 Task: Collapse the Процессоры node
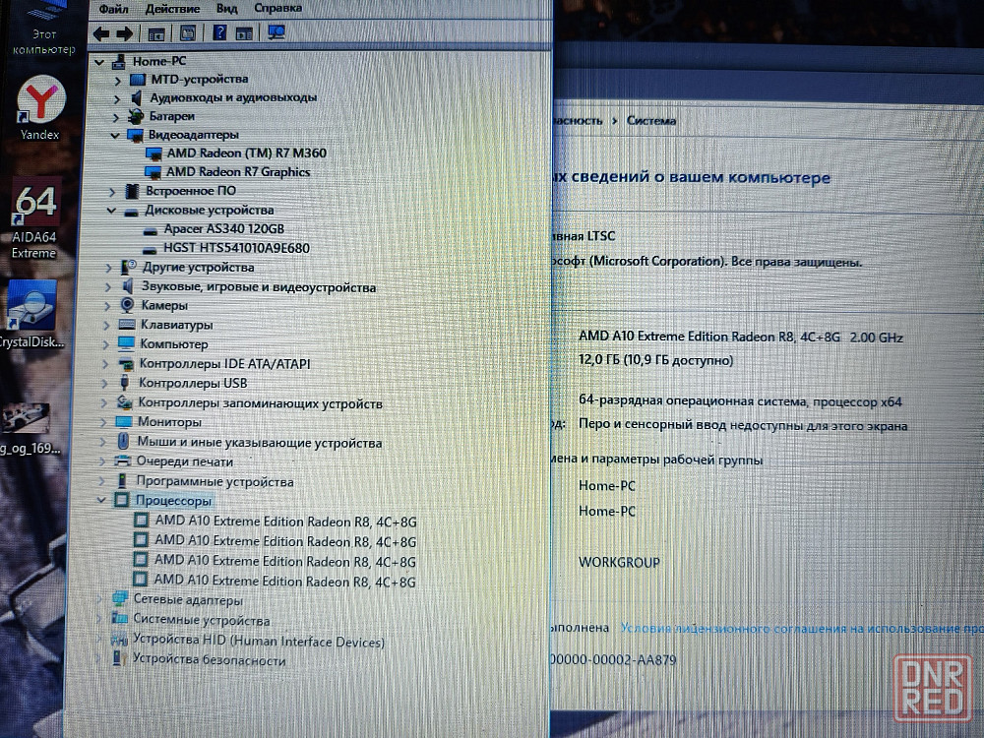coord(101,500)
